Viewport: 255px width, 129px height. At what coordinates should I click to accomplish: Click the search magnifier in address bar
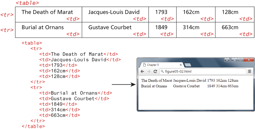tap(162, 72)
